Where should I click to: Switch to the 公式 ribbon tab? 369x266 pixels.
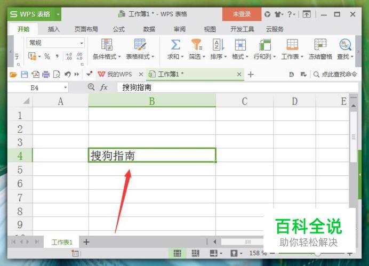(118, 29)
